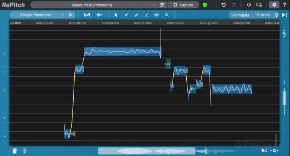Select the arrow pointer tool
Image resolution: width=290 pixels, height=156 pixels.
(x=116, y=15)
